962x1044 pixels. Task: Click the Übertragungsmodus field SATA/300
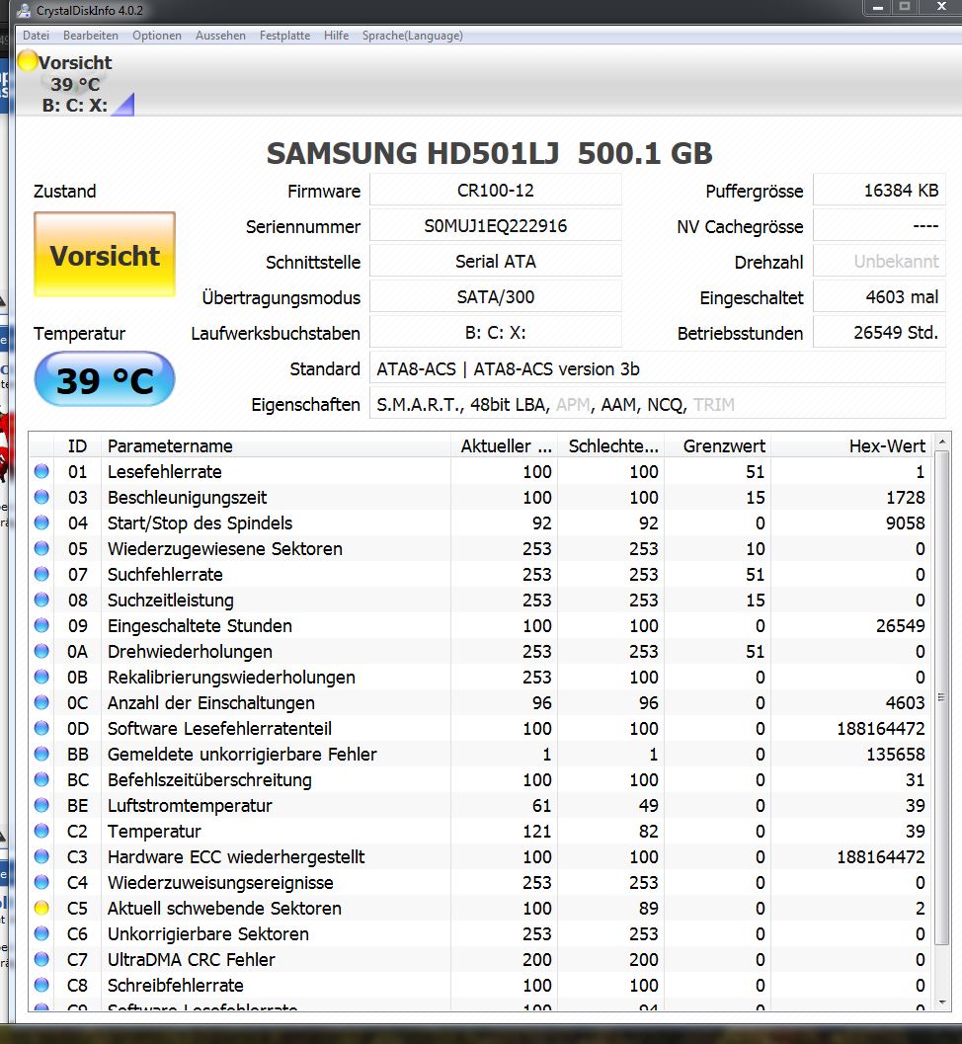click(495, 297)
